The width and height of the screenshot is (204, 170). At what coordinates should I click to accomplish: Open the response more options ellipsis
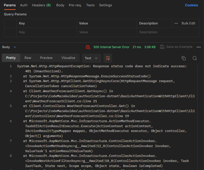(199, 47)
